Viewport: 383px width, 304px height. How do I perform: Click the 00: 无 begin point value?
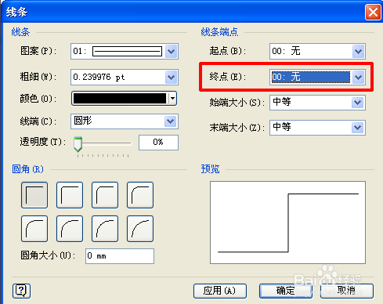[311, 51]
